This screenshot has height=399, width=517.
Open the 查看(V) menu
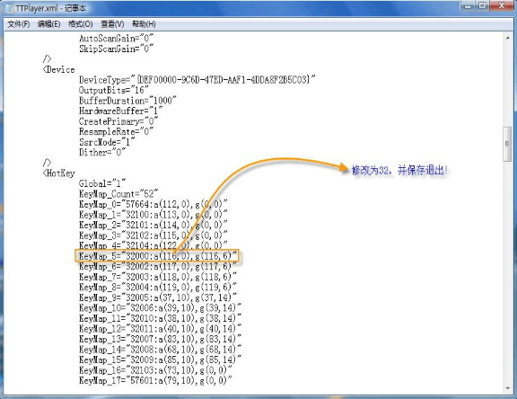click(112, 24)
